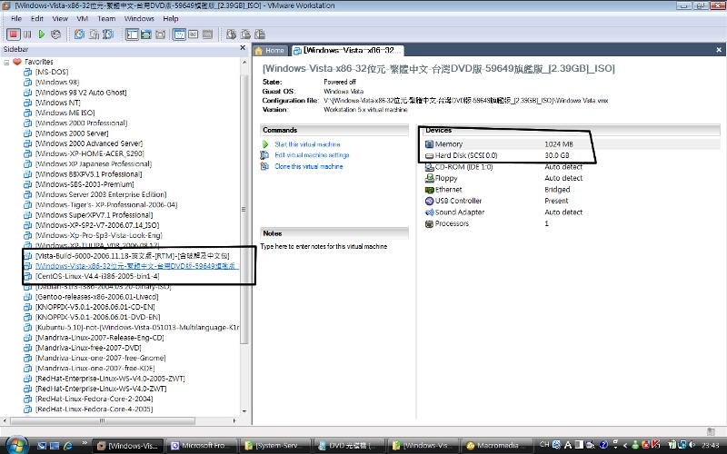Open the VM menu
Image resolution: width=727 pixels, height=454 pixels.
82,18
